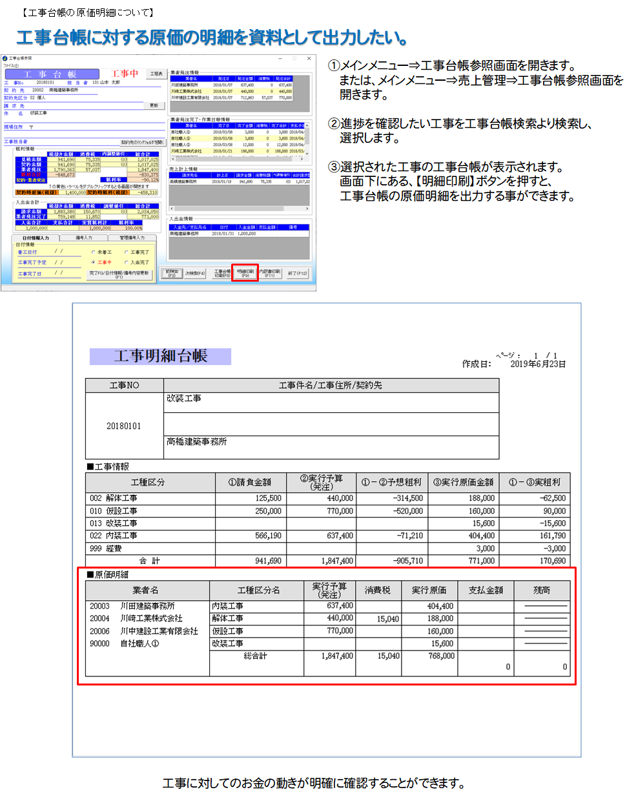Select the 工事完了 radio button
Image resolution: width=636 pixels, height=794 pixels.
[x=126, y=252]
